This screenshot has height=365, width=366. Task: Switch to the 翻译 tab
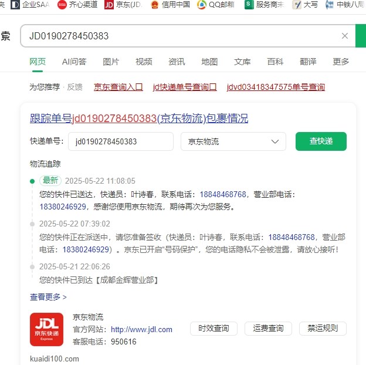[x=308, y=62]
